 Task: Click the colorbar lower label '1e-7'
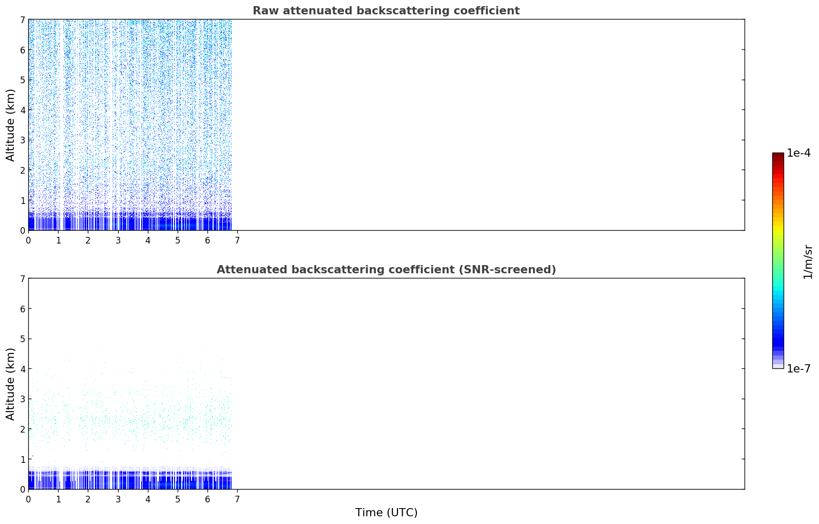tap(798, 368)
